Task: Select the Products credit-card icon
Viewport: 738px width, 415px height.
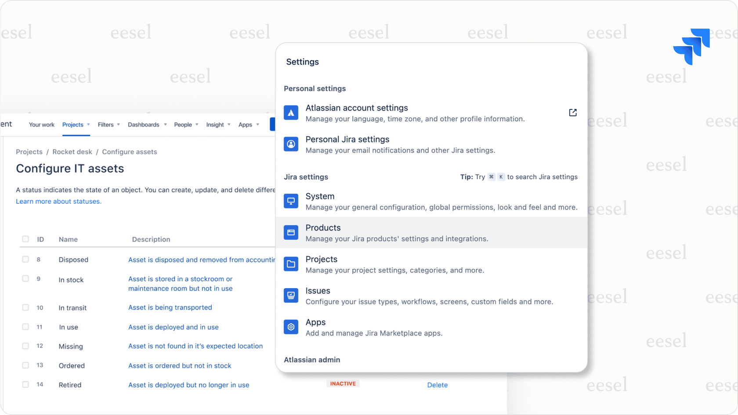Action: tap(291, 233)
